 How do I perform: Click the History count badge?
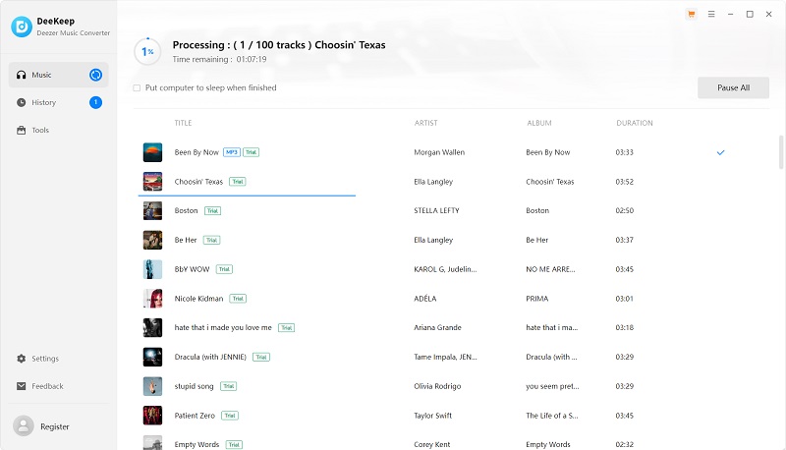pos(95,102)
